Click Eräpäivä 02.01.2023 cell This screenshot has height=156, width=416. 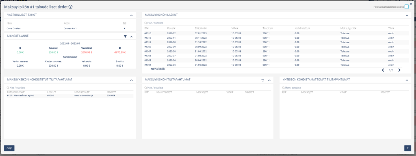pyautogui.click(x=201, y=33)
